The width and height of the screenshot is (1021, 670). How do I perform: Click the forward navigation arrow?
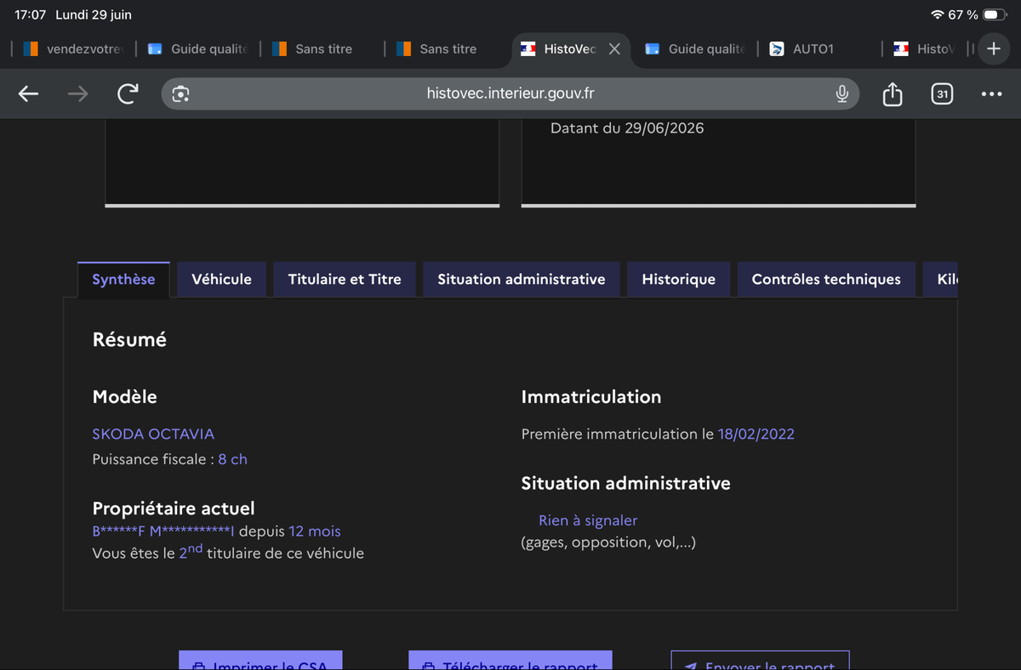[77, 94]
